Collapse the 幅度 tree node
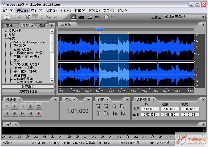Image resolution: width=208 pixels, height=147 pixels. (x=5, y=38)
